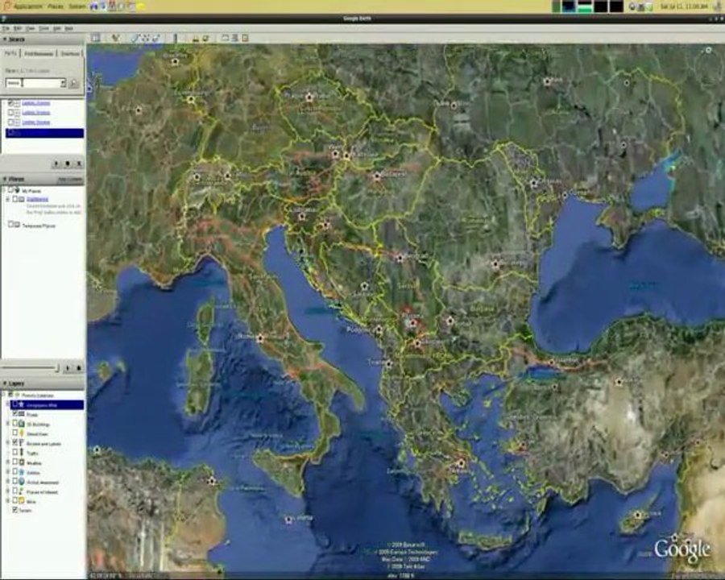Image resolution: width=725 pixels, height=580 pixels.
Task: Open the Add menu
Action: tap(57, 29)
